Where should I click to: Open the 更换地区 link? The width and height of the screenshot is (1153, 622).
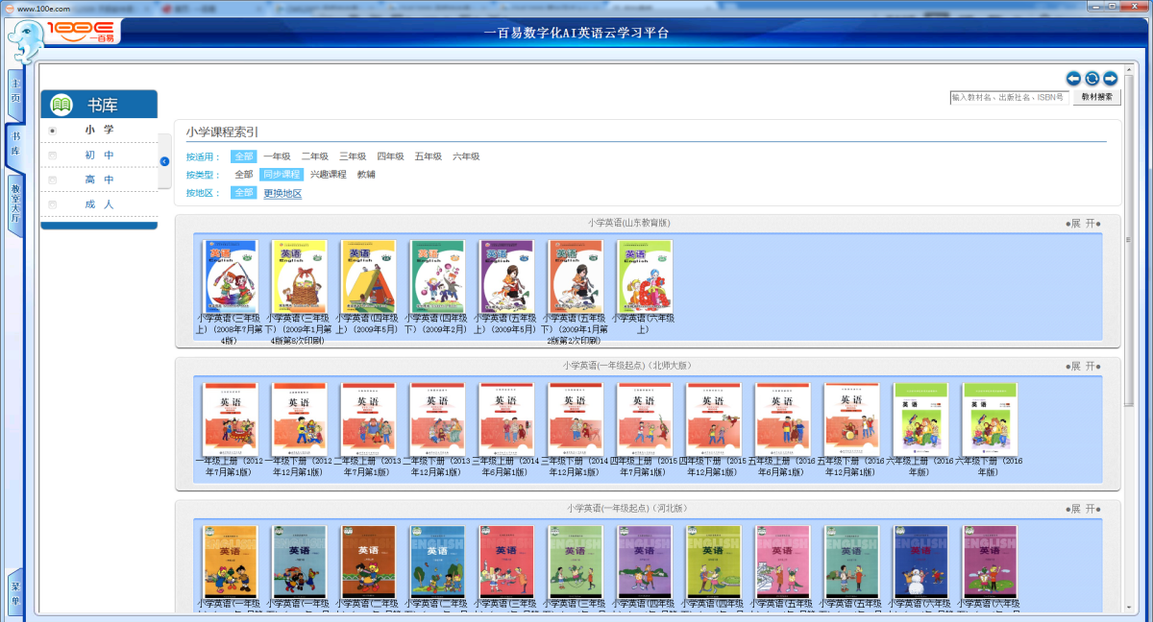click(x=282, y=193)
